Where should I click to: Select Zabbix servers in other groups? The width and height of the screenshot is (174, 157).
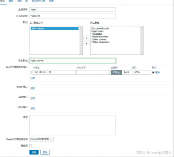coord(99,40)
